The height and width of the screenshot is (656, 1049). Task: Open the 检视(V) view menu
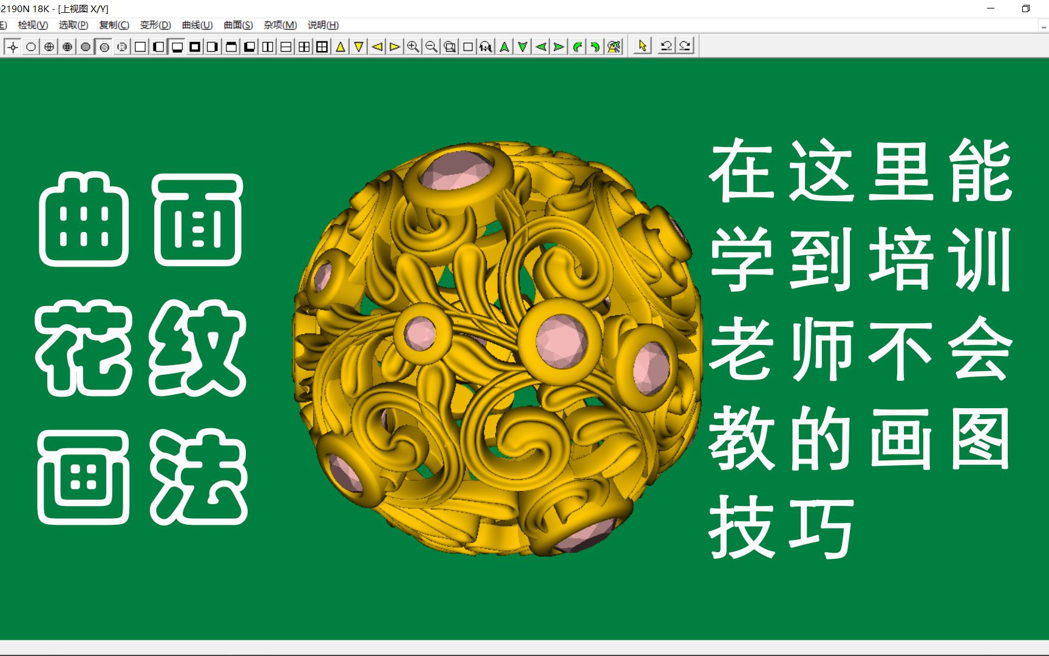[x=32, y=26]
